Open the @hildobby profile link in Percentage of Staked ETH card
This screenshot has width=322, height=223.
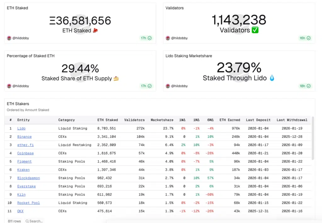coord(21,86)
